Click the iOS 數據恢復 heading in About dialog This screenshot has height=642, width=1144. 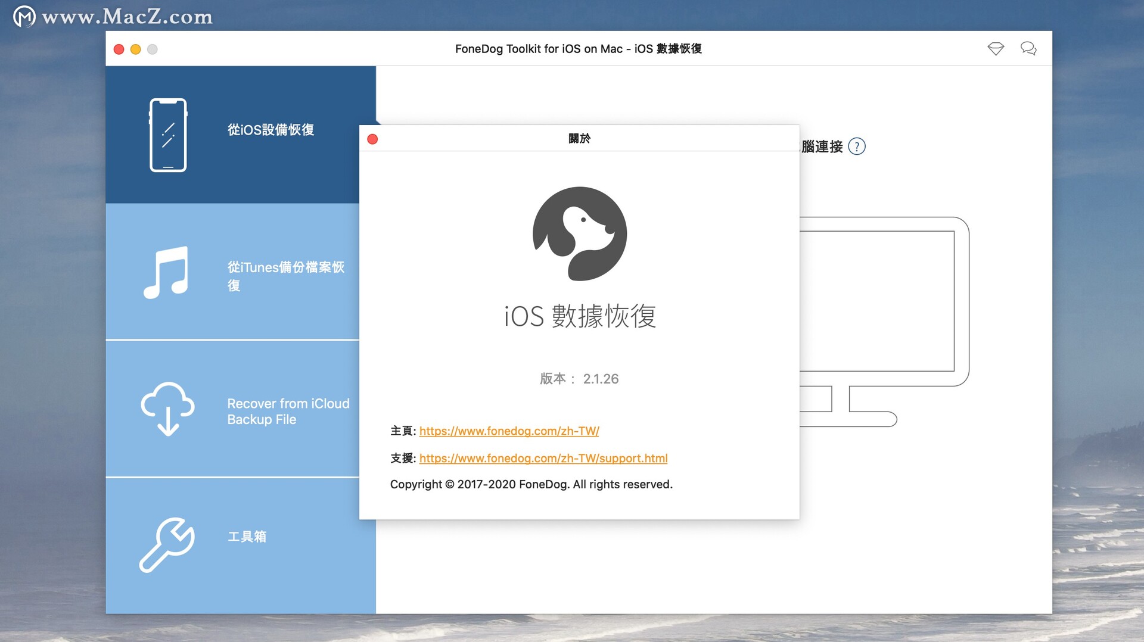[580, 316]
